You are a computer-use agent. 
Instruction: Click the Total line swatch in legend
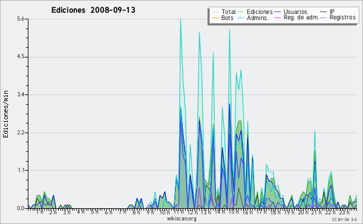click(215, 12)
